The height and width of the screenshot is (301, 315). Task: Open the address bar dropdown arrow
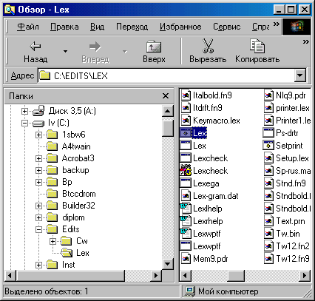[300, 75]
